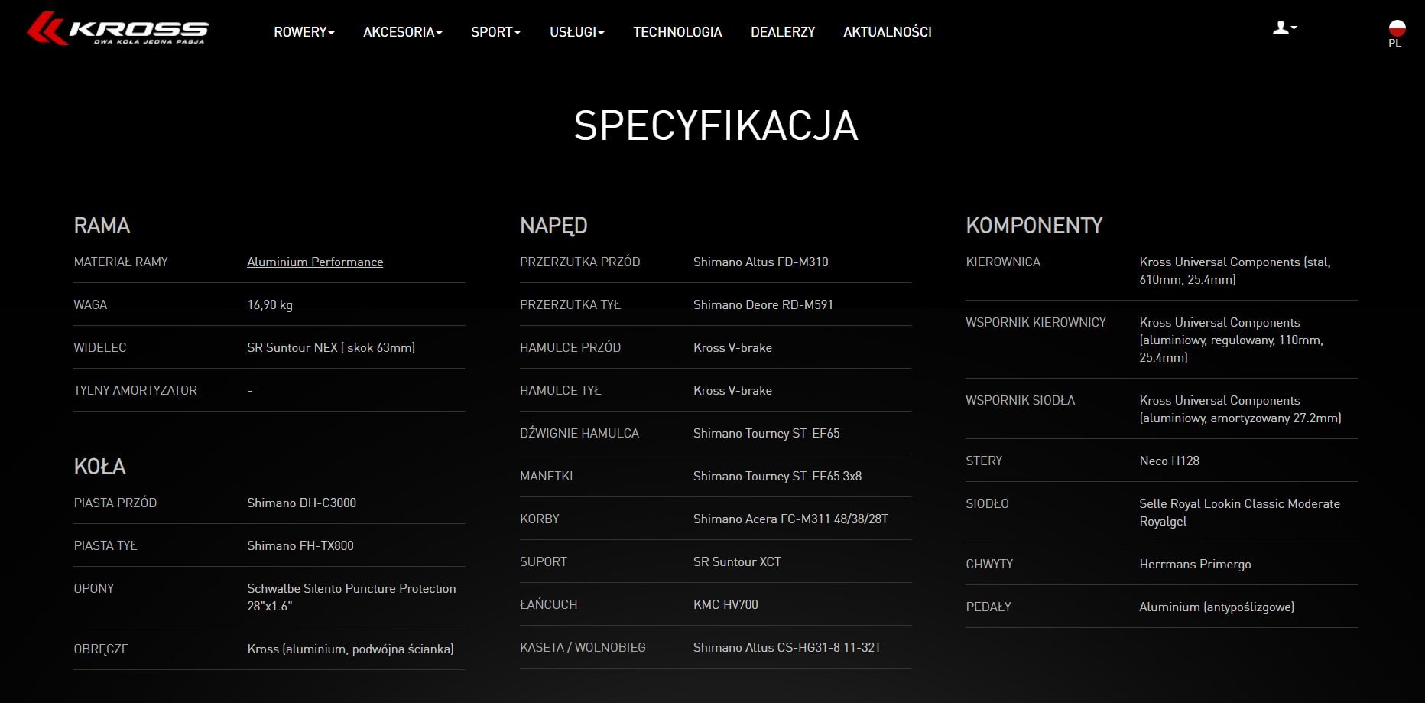
Task: Click the WIDELEC label
Action: point(100,347)
